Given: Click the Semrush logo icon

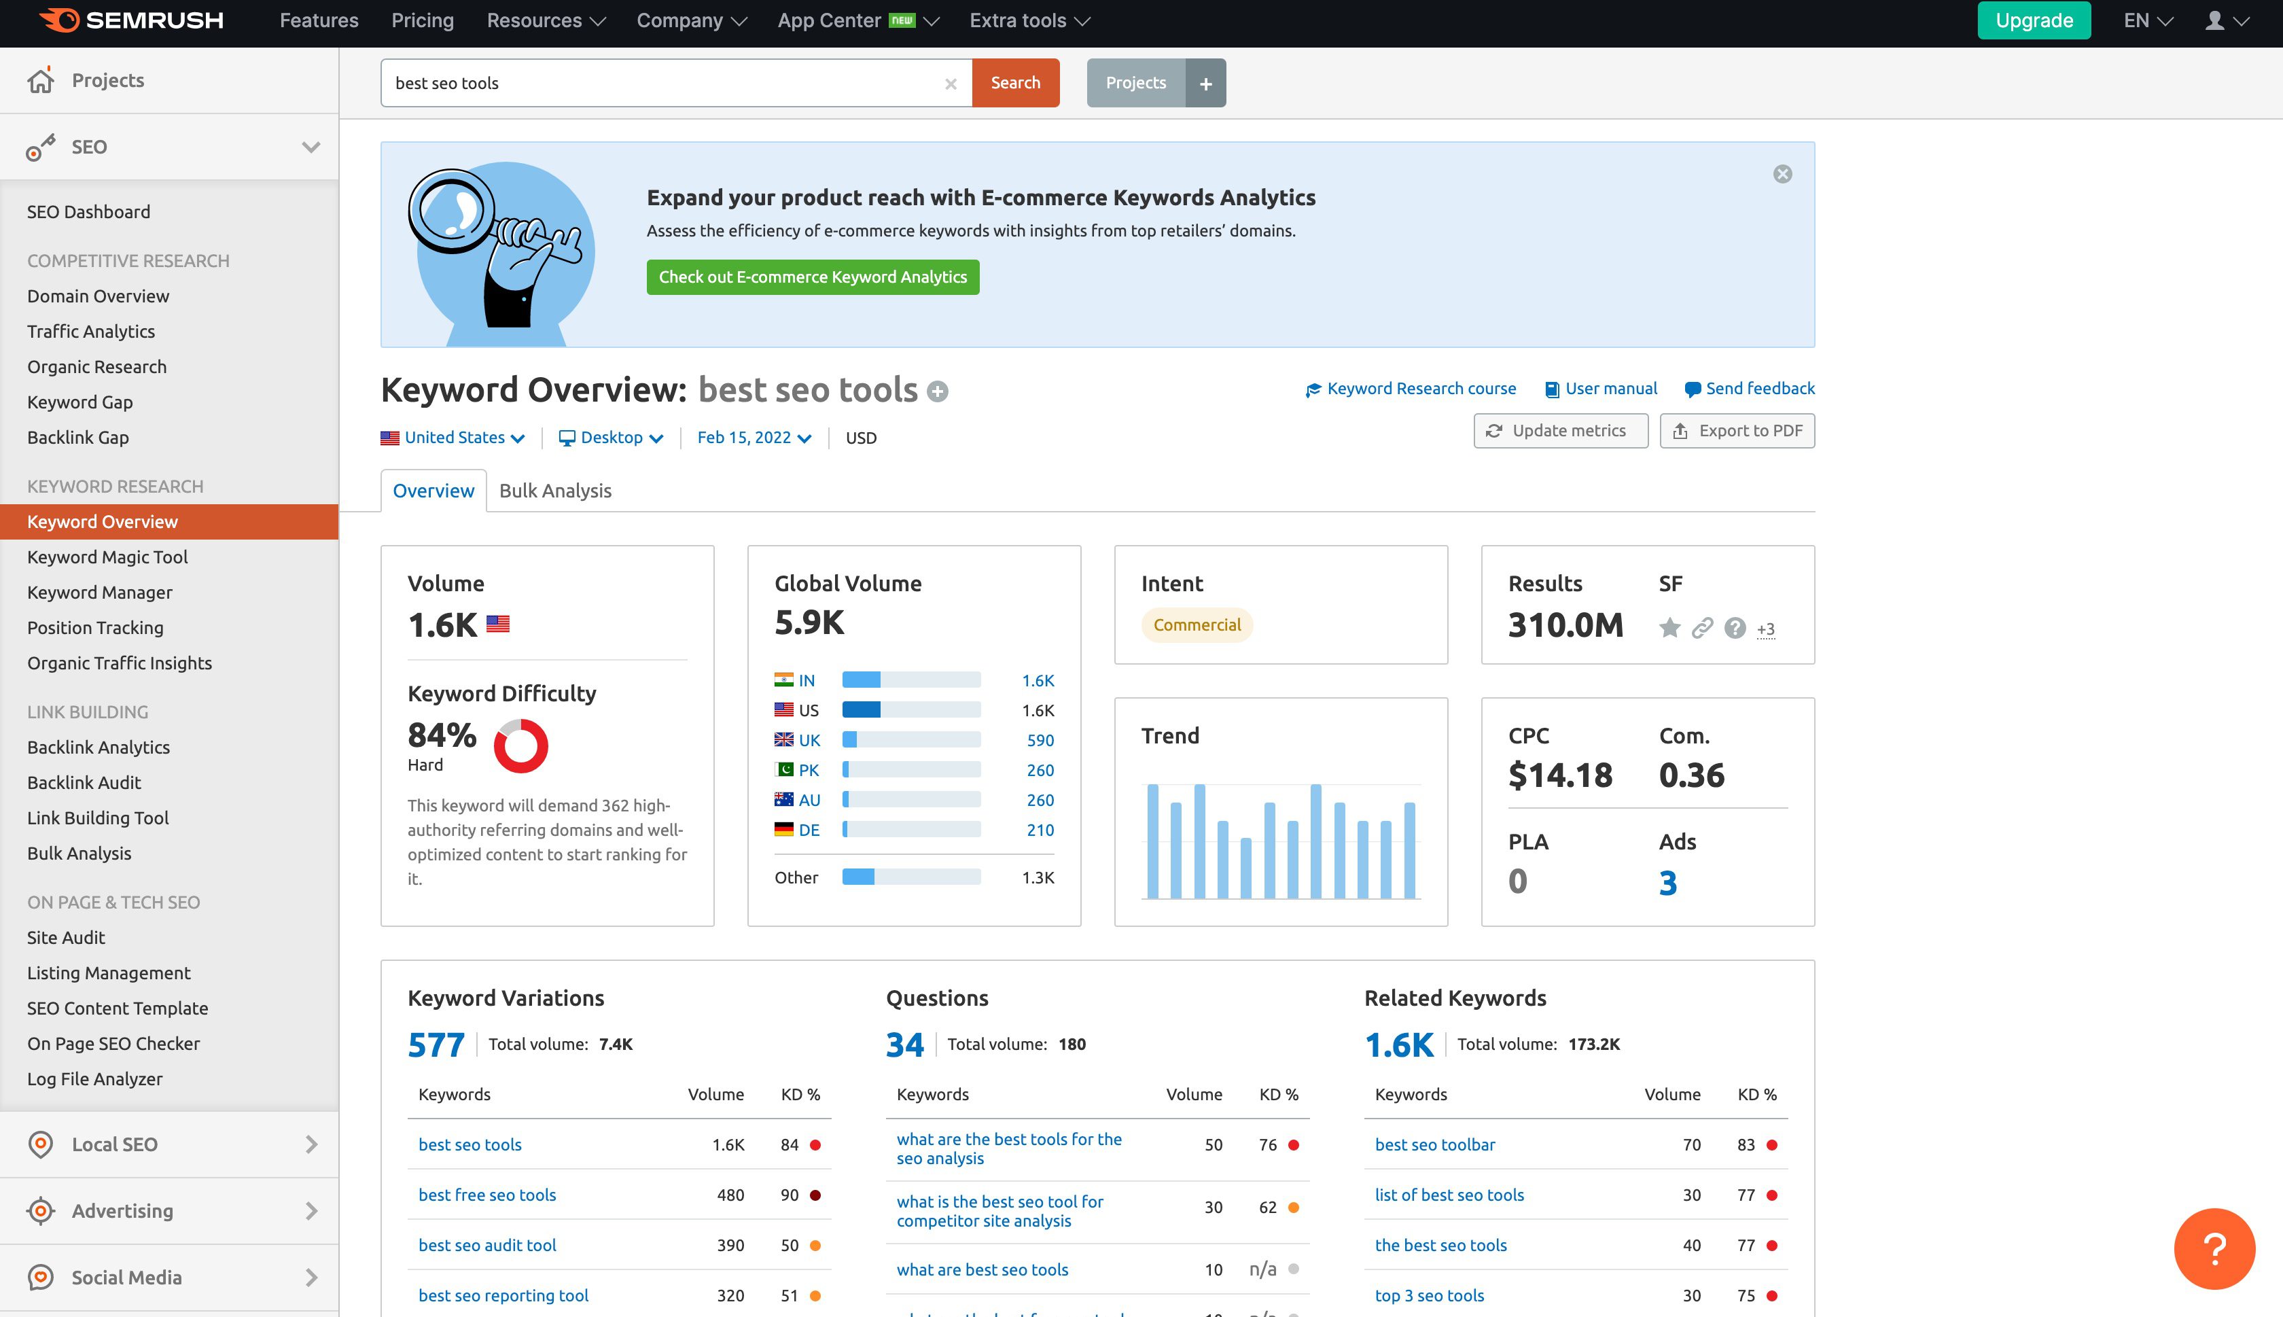Looking at the screenshot, I should click(60, 20).
